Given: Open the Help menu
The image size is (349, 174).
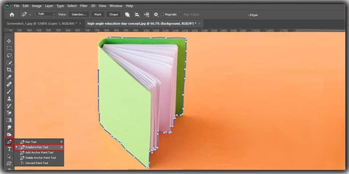Looking at the screenshot, I should pyautogui.click(x=129, y=6).
